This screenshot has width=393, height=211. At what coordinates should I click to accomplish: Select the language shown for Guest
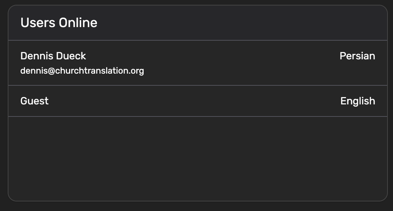[x=357, y=101]
